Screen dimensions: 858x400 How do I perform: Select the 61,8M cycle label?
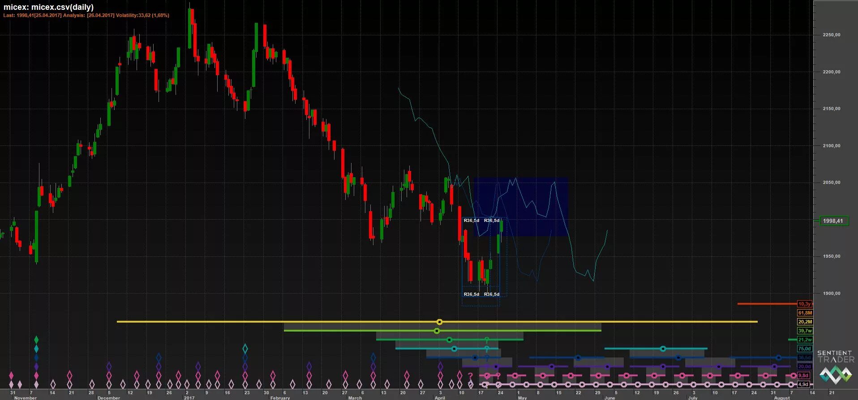tap(804, 313)
